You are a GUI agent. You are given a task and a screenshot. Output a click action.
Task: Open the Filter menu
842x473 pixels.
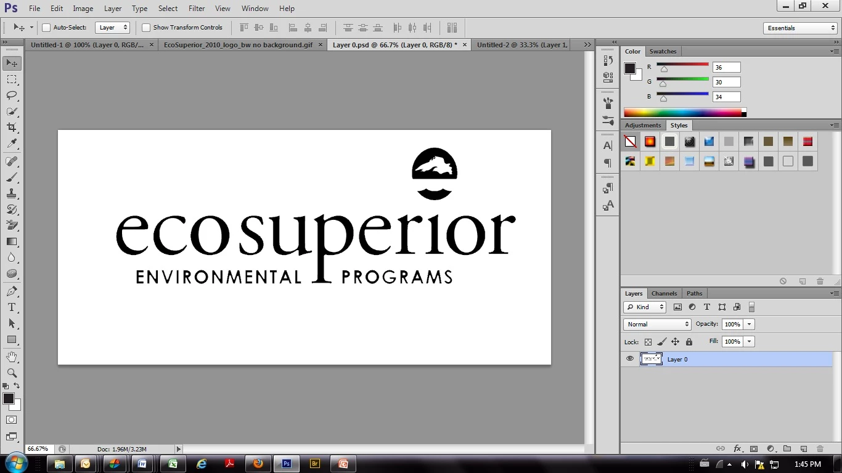click(197, 9)
